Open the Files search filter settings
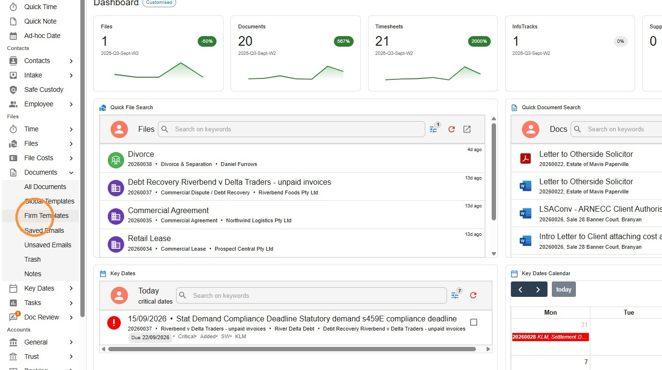Image resolution: width=662 pixels, height=370 pixels. point(433,129)
